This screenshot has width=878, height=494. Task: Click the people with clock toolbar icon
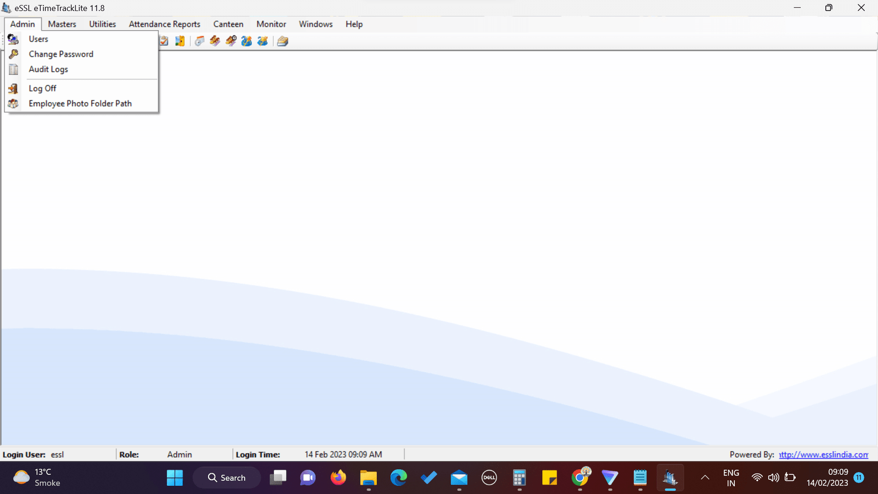tap(231, 41)
